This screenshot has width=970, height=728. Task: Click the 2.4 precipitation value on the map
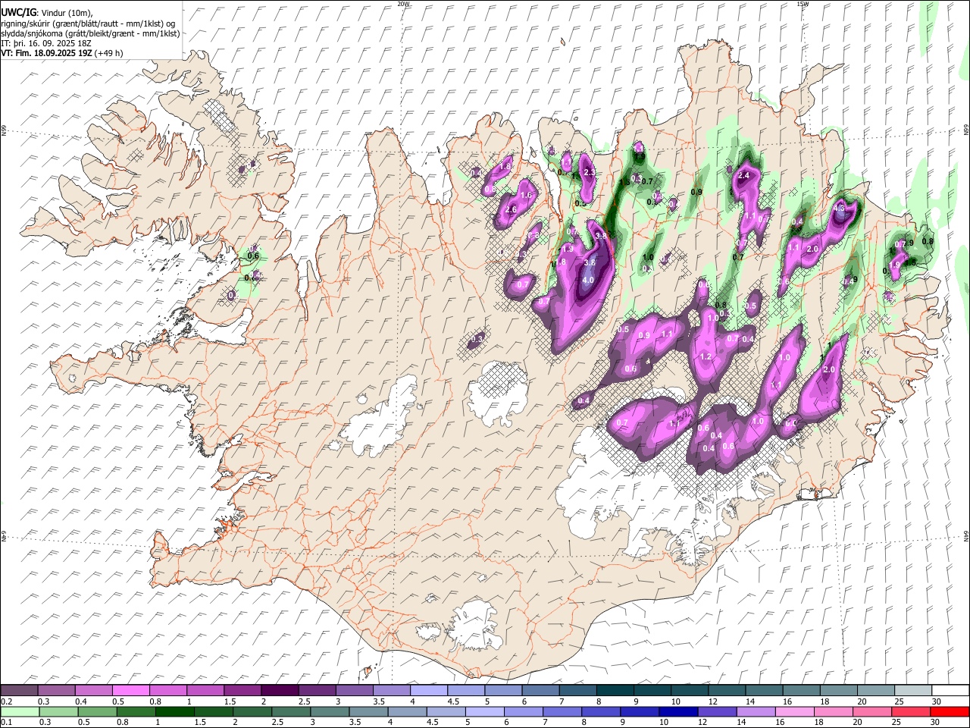coord(744,175)
